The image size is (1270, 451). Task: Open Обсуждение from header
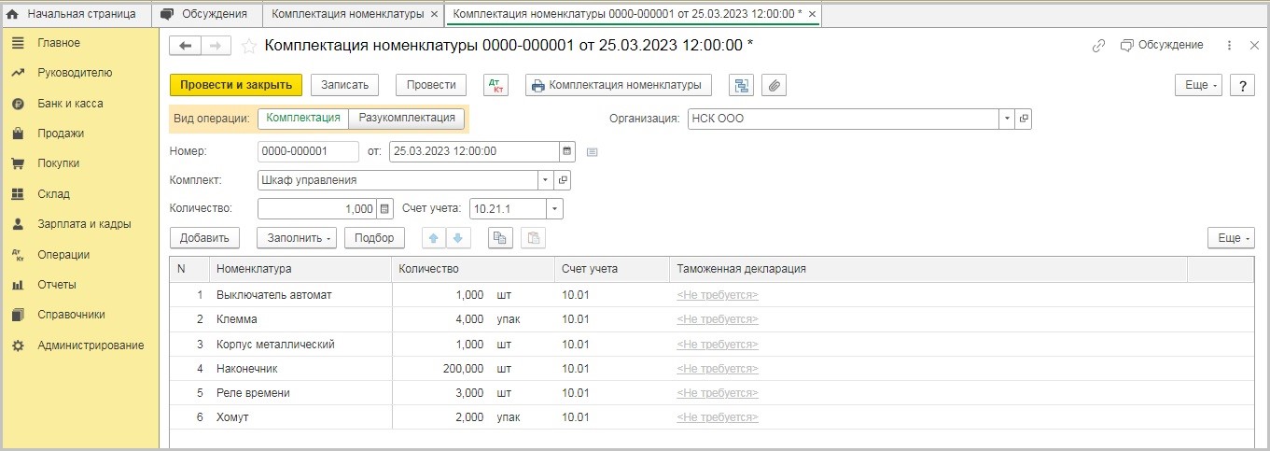[x=1162, y=45]
